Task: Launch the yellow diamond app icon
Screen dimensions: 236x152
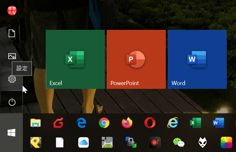Action: click(36, 142)
